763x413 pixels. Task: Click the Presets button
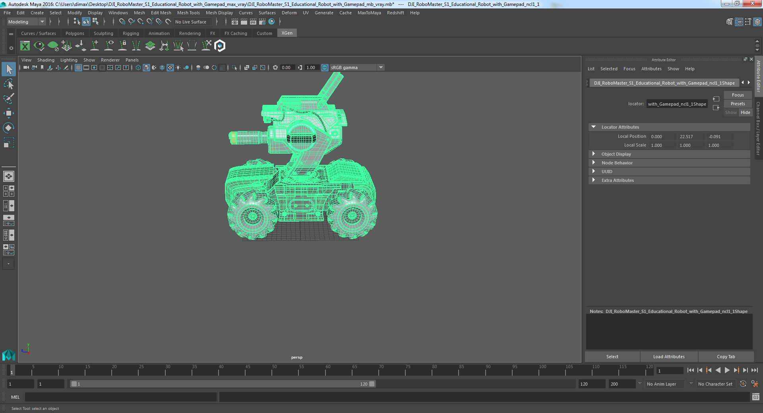click(x=738, y=104)
